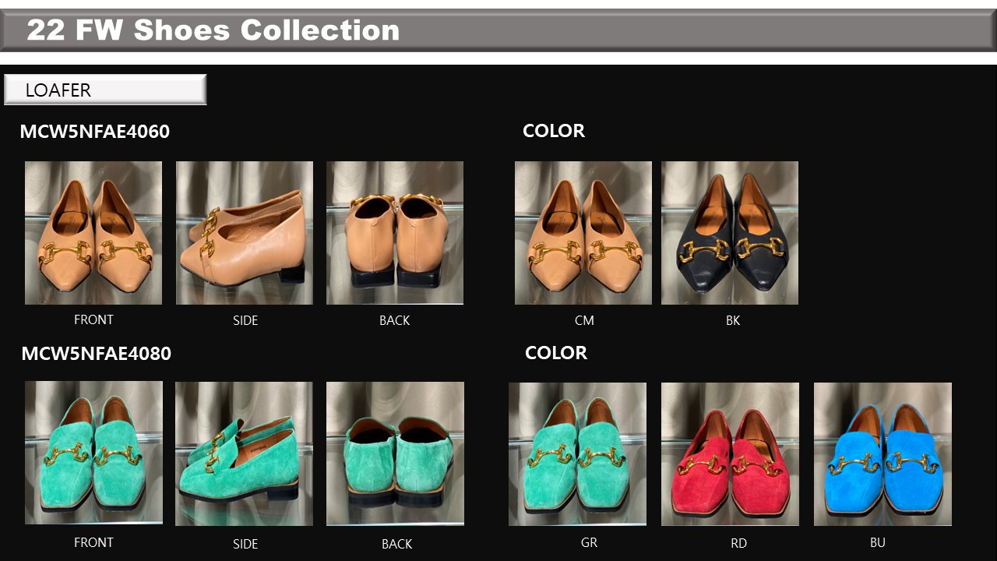This screenshot has height=561, width=997.
Task: Select the RD red suede loafer photo
Action: [x=730, y=454]
